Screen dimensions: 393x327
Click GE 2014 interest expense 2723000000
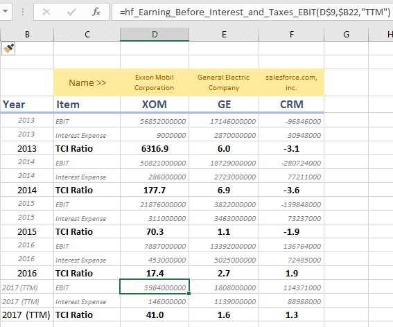pyautogui.click(x=224, y=177)
